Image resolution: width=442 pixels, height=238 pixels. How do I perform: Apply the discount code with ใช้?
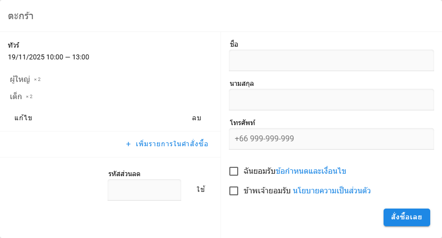200,189
